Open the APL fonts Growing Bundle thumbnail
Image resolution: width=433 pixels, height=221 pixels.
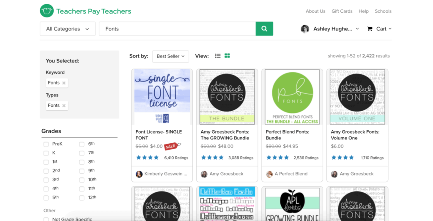pyautogui.click(x=292, y=204)
